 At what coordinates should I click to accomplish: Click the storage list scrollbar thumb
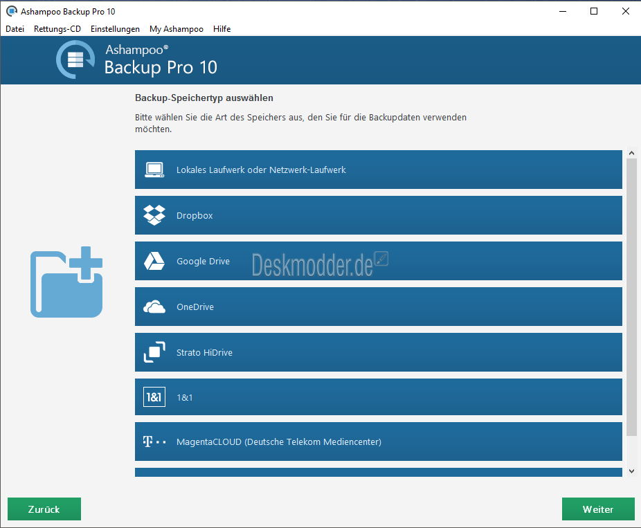(x=631, y=297)
